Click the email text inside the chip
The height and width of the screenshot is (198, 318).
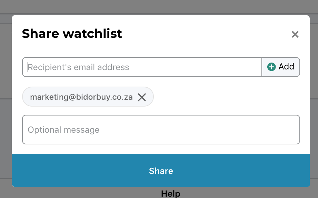tap(81, 97)
